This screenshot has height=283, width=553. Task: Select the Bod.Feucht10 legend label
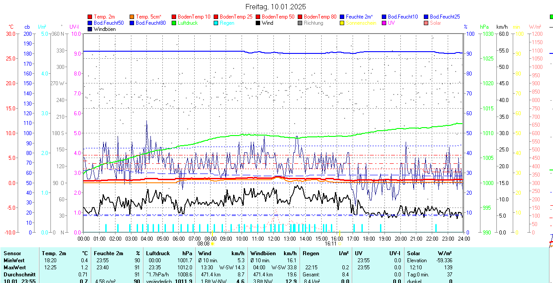[403, 17]
